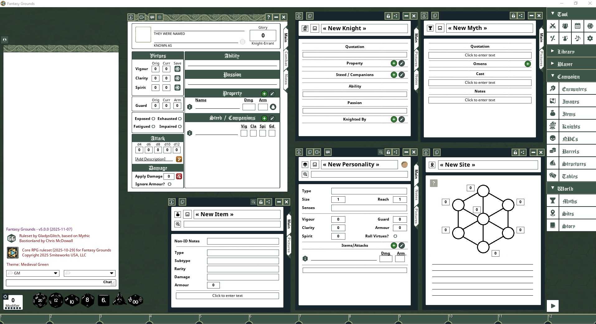
Task: Roll Spirit save on character sheet
Action: (x=177, y=88)
